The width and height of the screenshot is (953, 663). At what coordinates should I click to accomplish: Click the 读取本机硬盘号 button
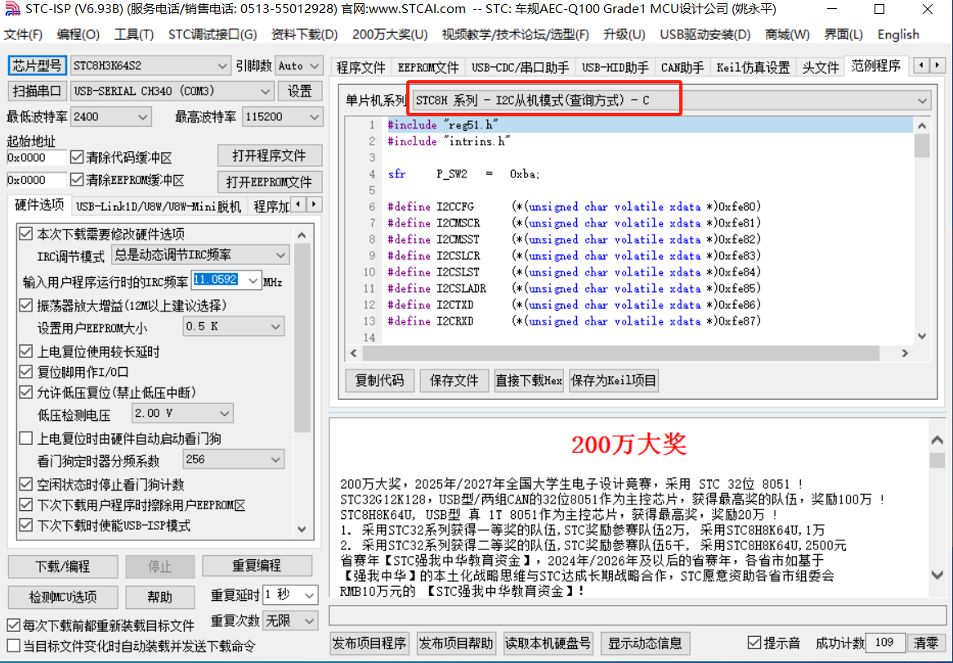548,643
